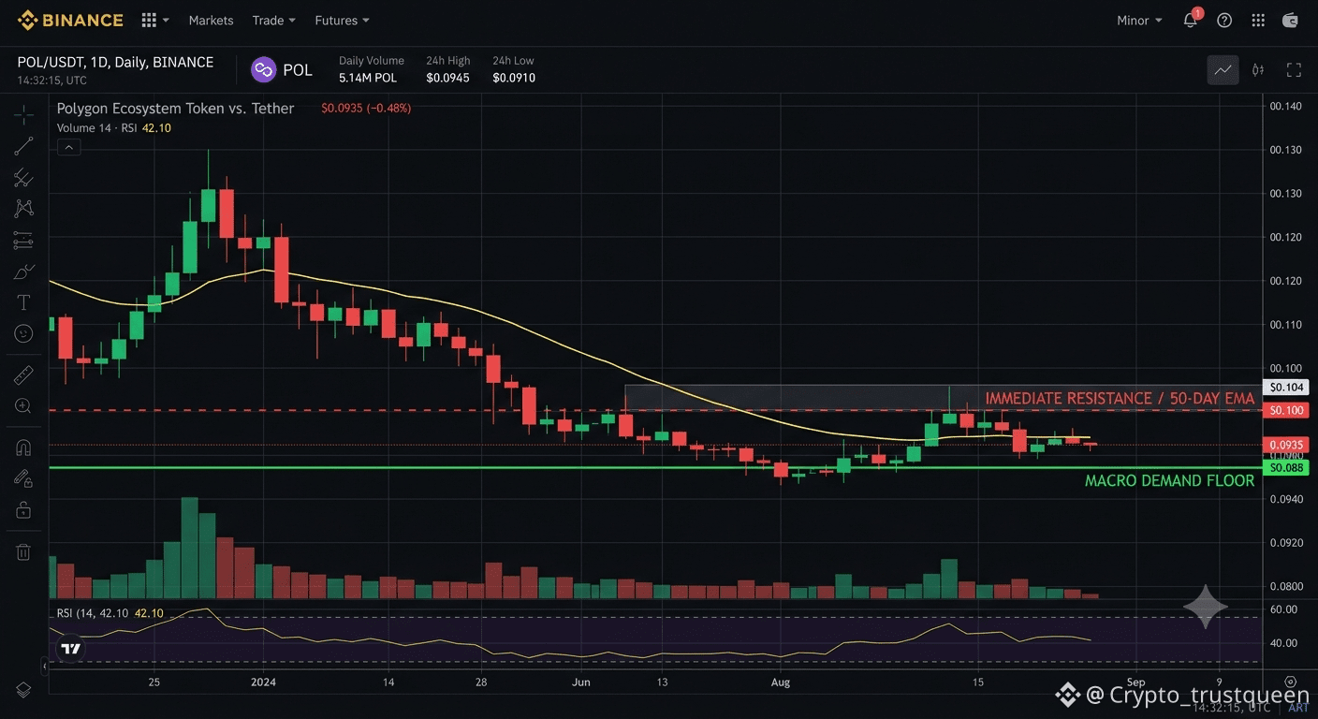Image resolution: width=1318 pixels, height=719 pixels.
Task: Click the RSI 42.10 label in legend
Action: (144, 128)
